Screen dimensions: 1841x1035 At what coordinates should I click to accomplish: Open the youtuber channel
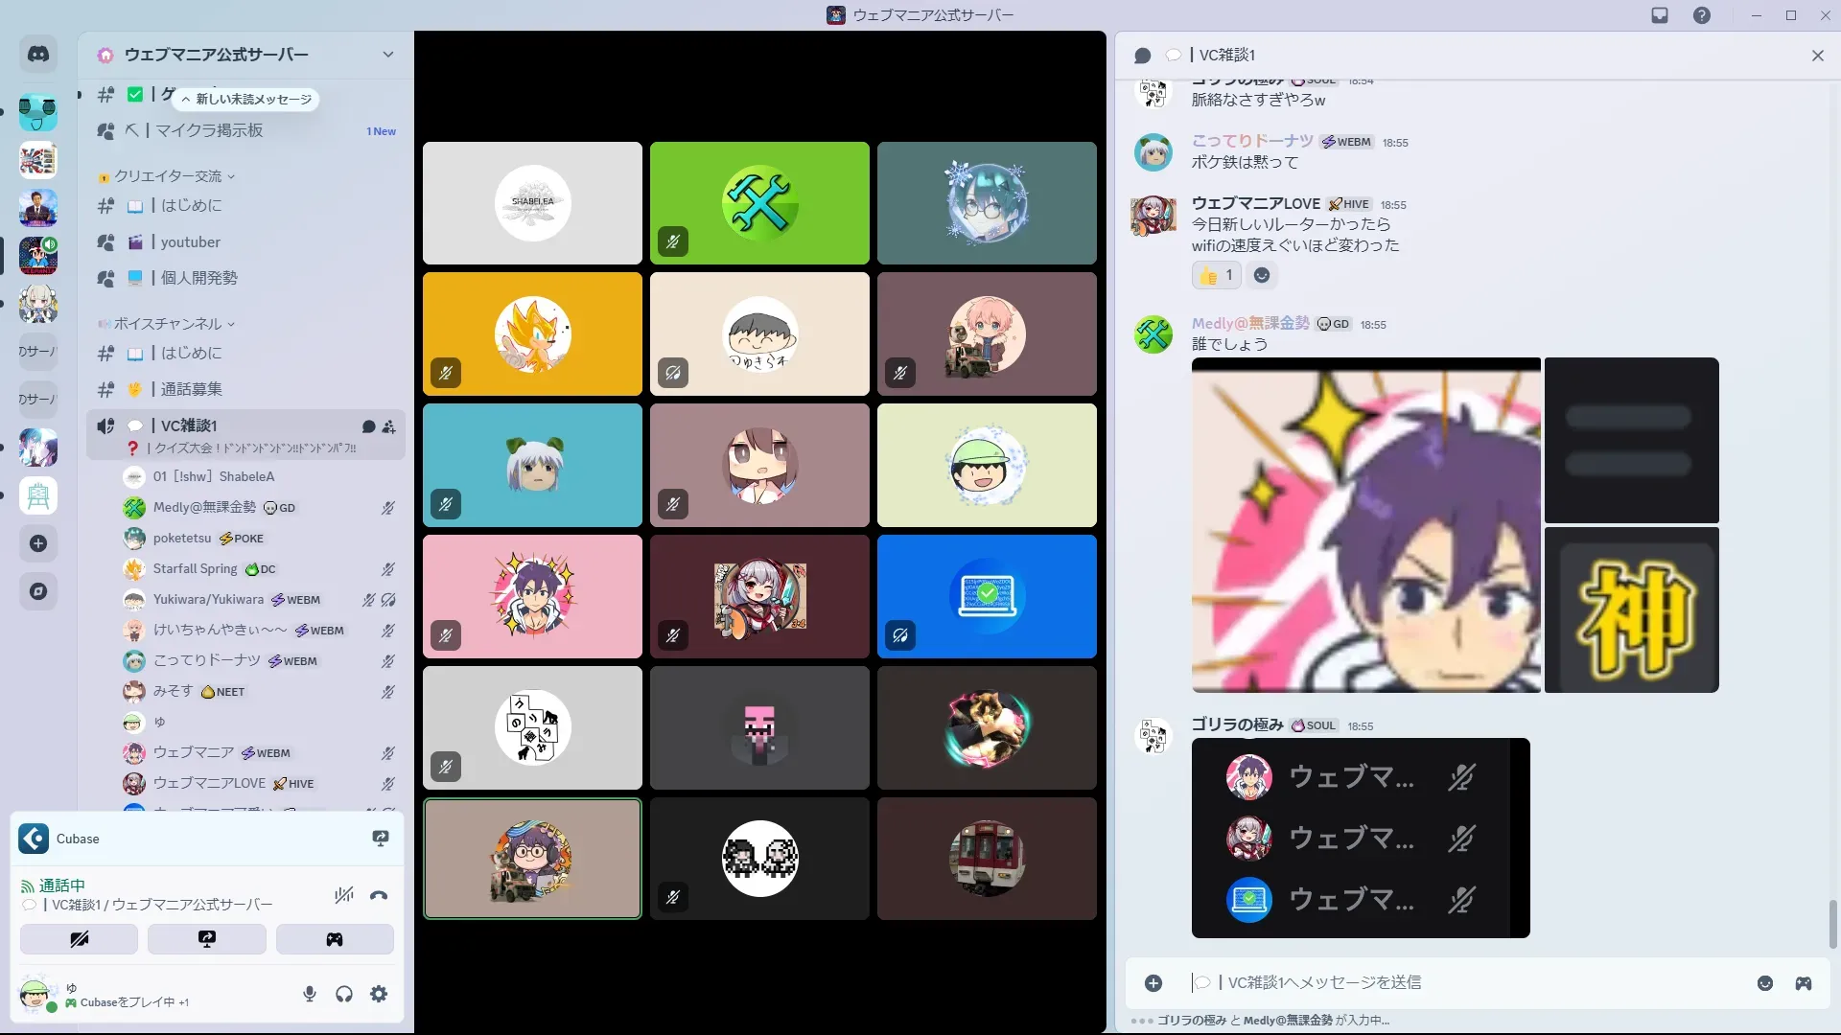(x=190, y=242)
